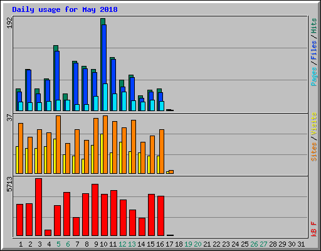This screenshot has height=251, width=321.
Task: Click the 37 axis maximum label
Action: pyautogui.click(x=9, y=117)
